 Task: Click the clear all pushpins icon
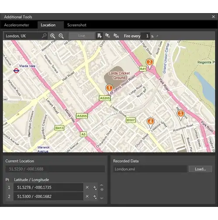tap(108, 36)
